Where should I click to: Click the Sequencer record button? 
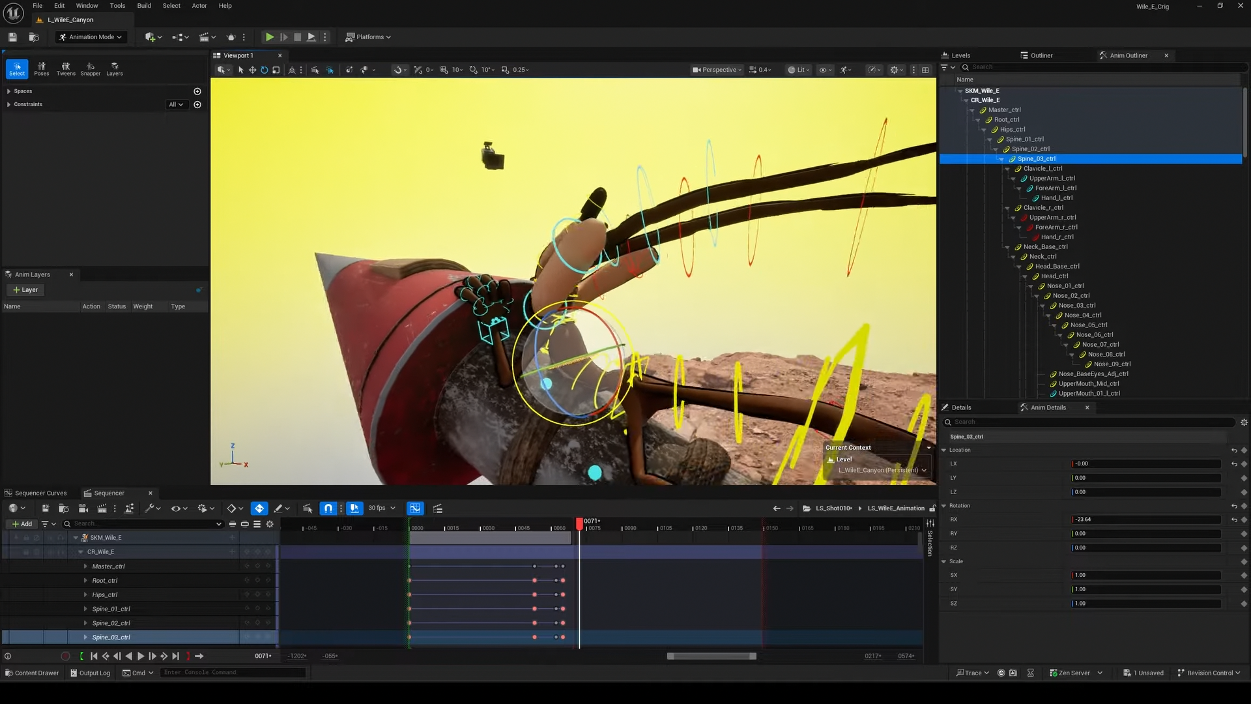click(65, 656)
